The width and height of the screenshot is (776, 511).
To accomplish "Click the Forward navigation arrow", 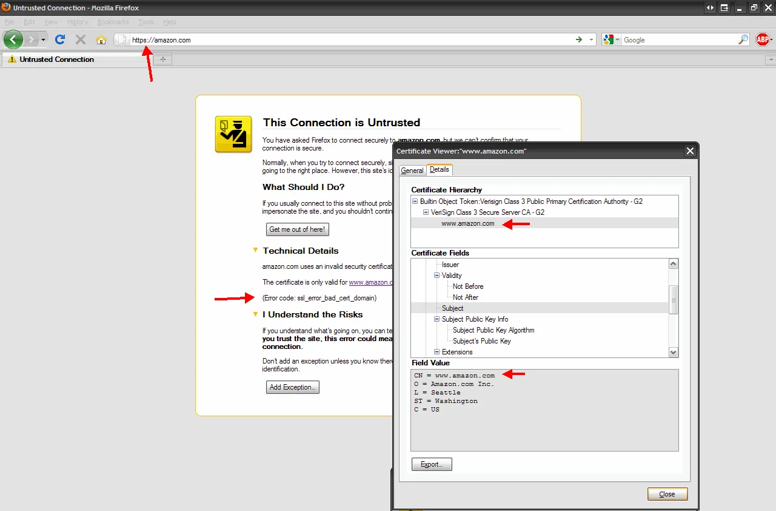I will [31, 39].
